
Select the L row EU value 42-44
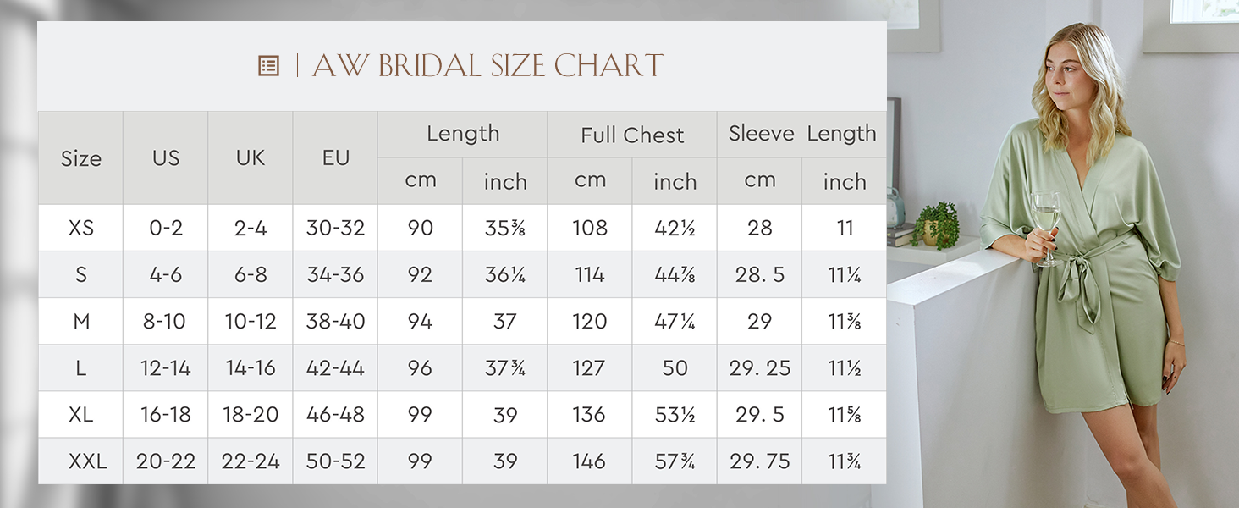tap(335, 368)
